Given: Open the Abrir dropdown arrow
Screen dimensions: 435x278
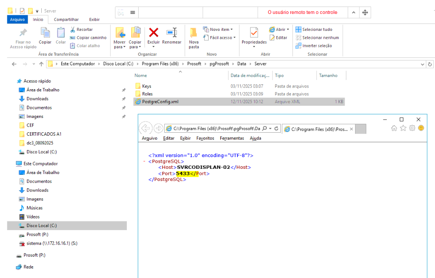Looking at the screenshot, I should (288, 30).
